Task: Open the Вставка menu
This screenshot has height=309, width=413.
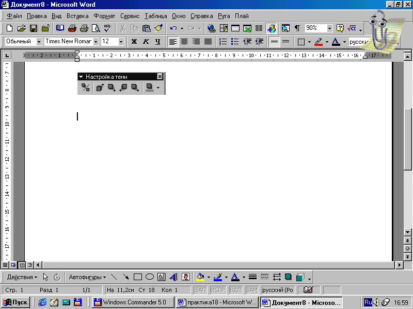Action: [x=77, y=16]
